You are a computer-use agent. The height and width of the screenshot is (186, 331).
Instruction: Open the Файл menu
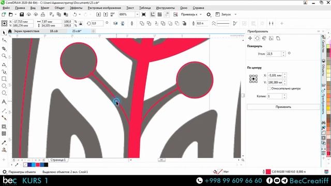[x=6, y=8]
